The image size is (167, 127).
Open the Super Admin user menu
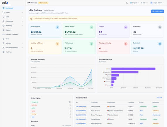point(157,3)
